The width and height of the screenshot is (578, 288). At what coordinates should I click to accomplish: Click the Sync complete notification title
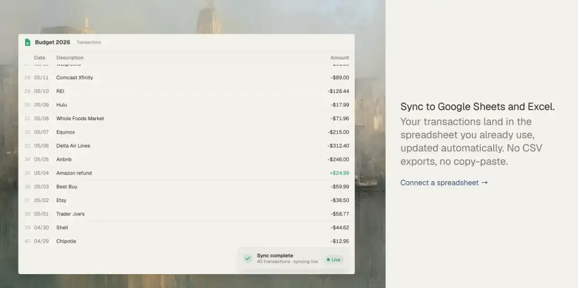[x=275, y=256]
